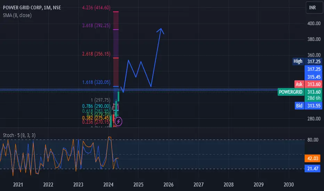324x191 pixels.
Task: Click the blue Bid 313.55 price tag
Action: pos(308,106)
